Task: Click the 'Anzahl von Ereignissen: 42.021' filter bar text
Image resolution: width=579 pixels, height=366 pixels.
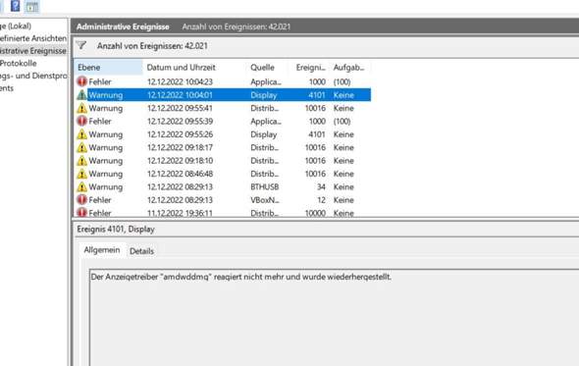Action: pyautogui.click(x=152, y=46)
